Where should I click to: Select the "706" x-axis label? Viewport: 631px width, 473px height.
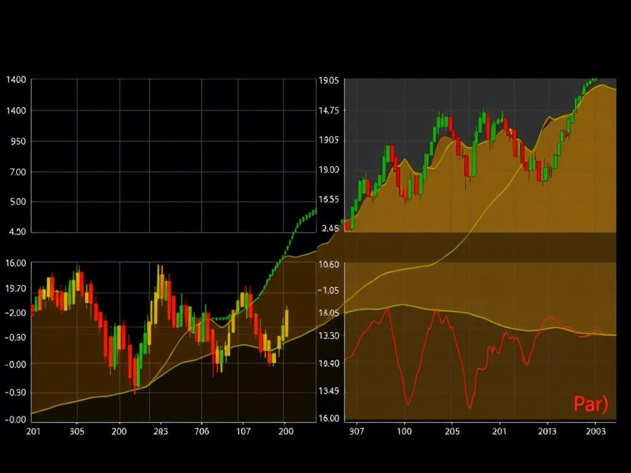coord(202,432)
